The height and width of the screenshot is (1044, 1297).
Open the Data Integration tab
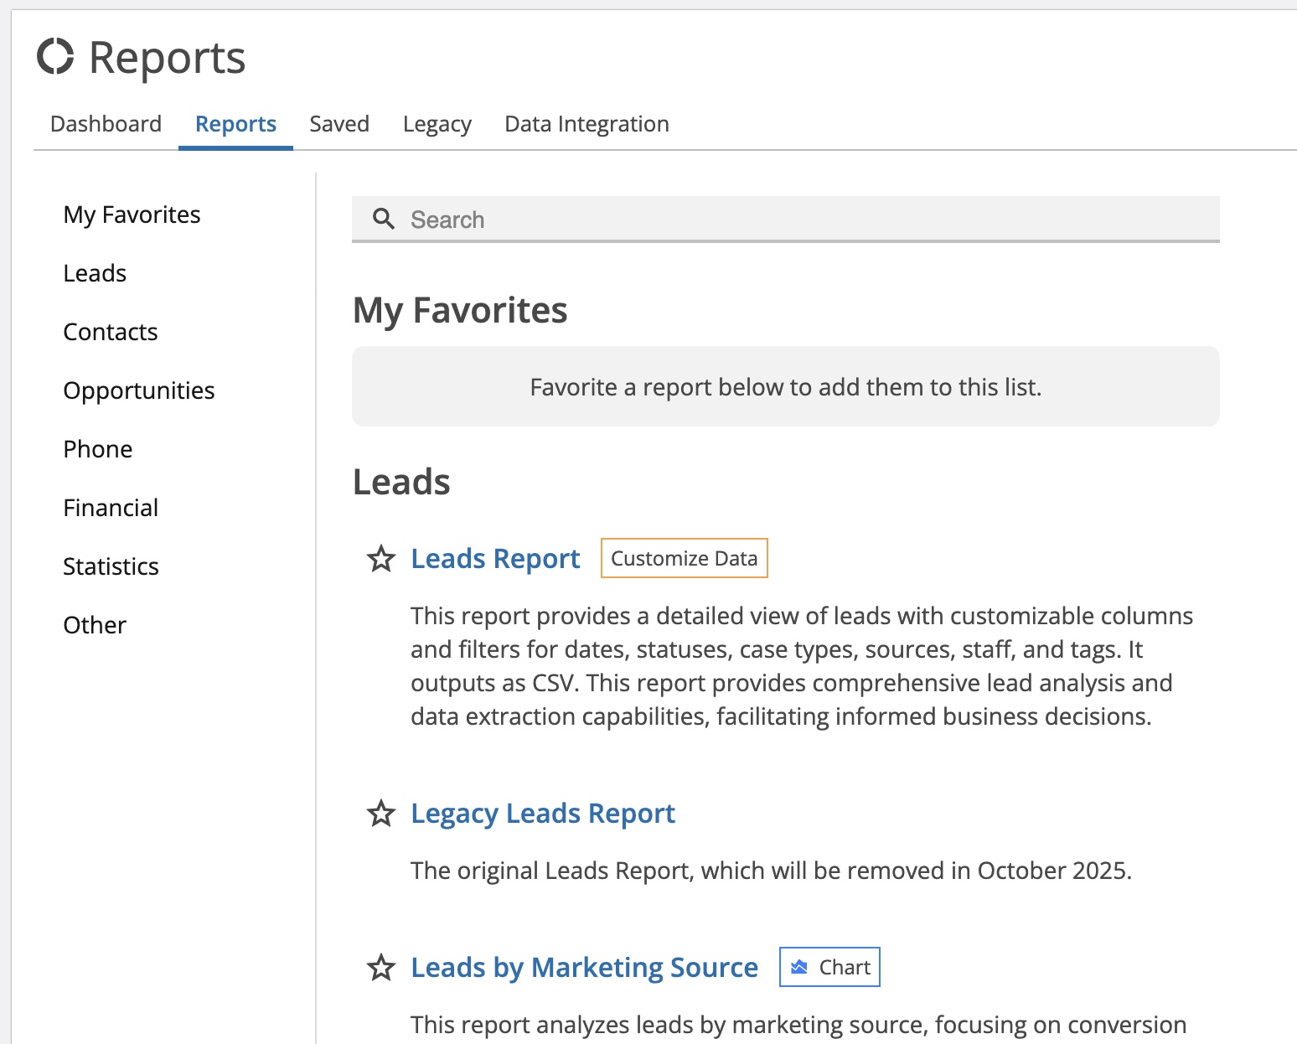586,123
